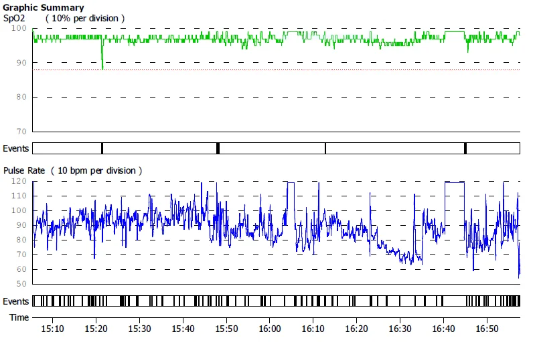Click the "( 10 bpm per division )" note
The width and height of the screenshot is (533, 342).
coord(96,170)
